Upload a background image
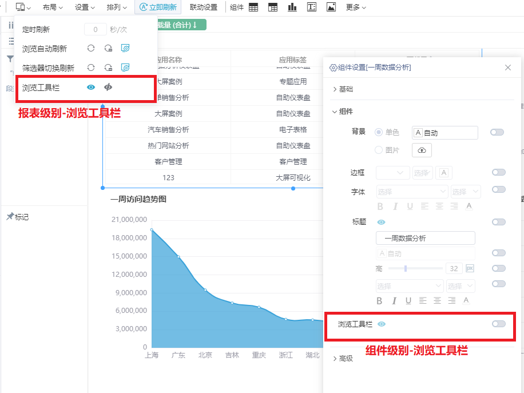 (422, 150)
